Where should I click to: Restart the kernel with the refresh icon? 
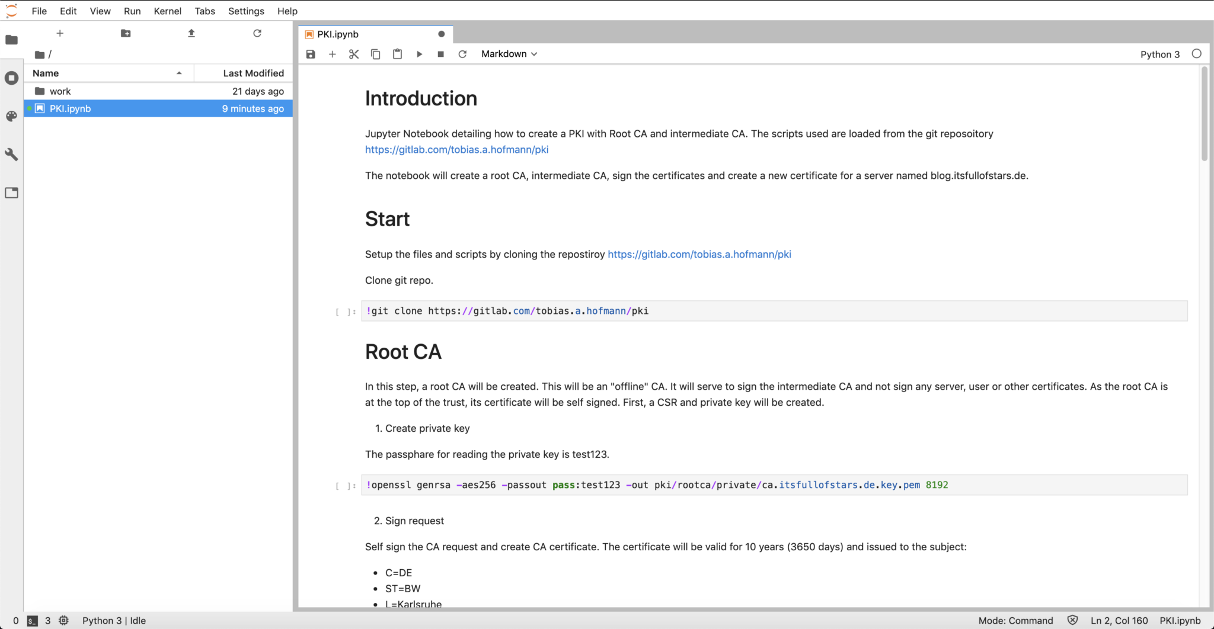click(x=462, y=54)
